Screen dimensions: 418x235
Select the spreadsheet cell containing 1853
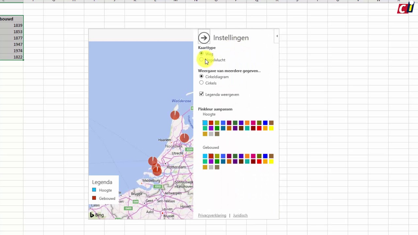click(x=11, y=32)
